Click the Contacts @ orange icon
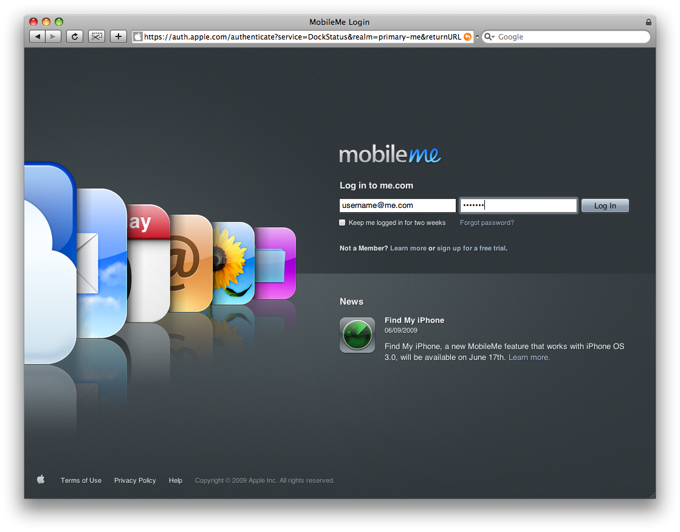680x532 pixels. [x=191, y=263]
